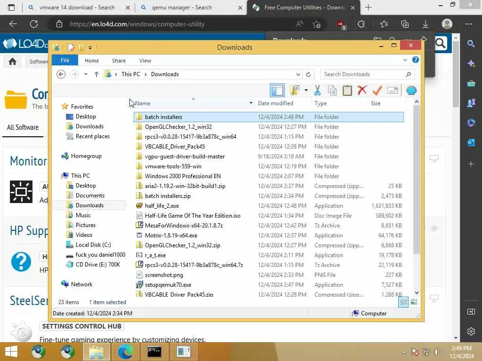Open Network in the navigation pane
Viewport: 482px width, 361px height.
(x=81, y=284)
